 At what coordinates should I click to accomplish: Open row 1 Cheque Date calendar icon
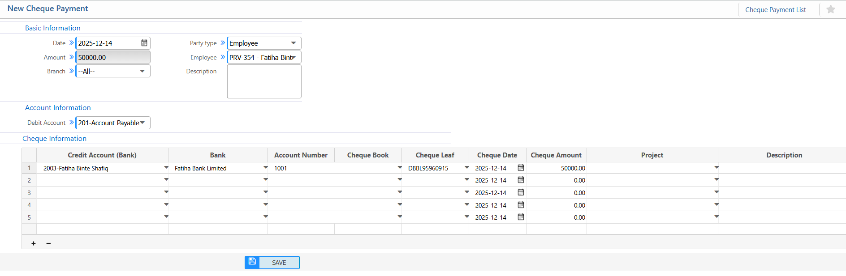click(x=521, y=168)
